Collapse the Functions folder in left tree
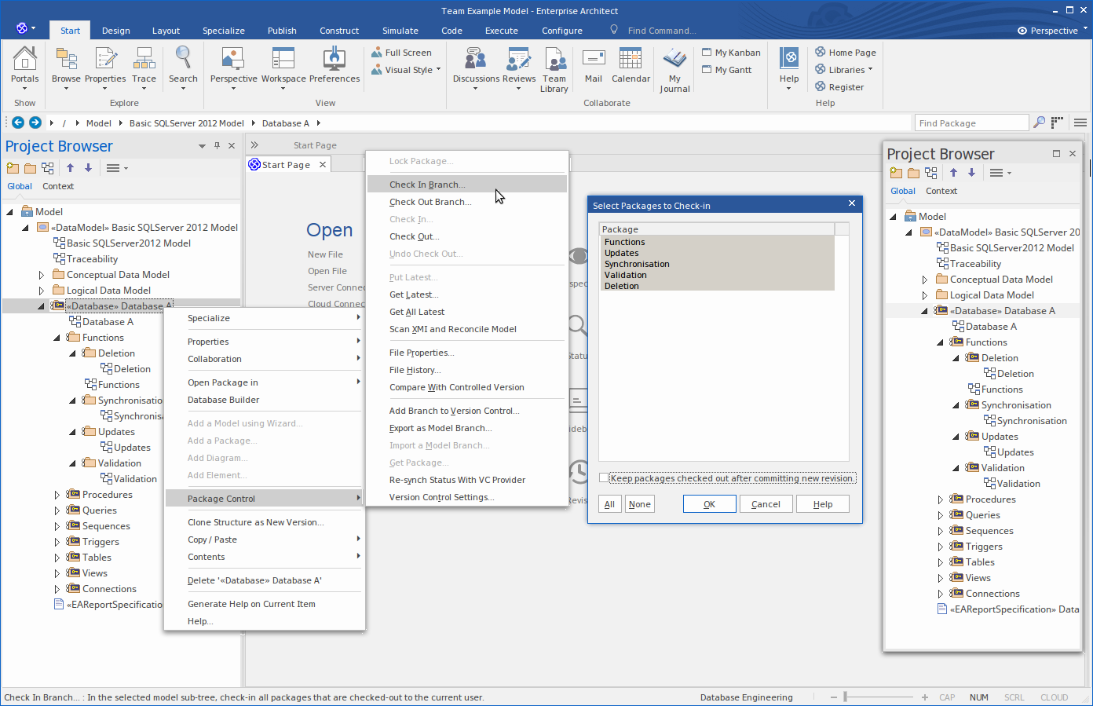 click(x=57, y=338)
